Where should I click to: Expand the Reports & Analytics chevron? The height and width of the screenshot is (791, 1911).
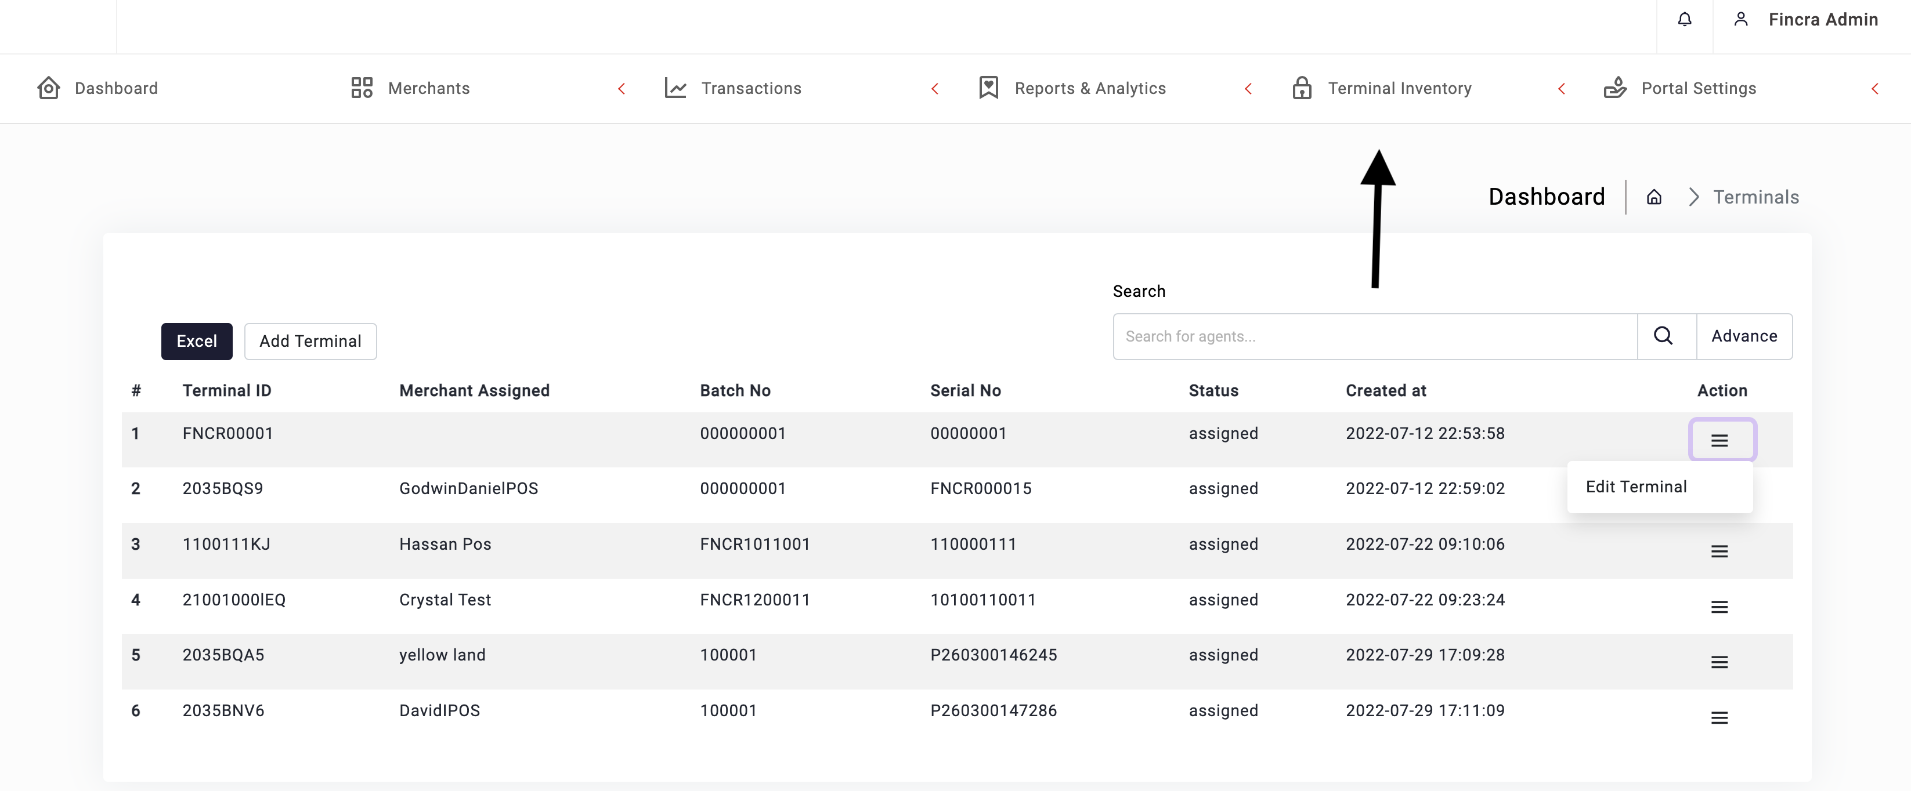click(1248, 89)
